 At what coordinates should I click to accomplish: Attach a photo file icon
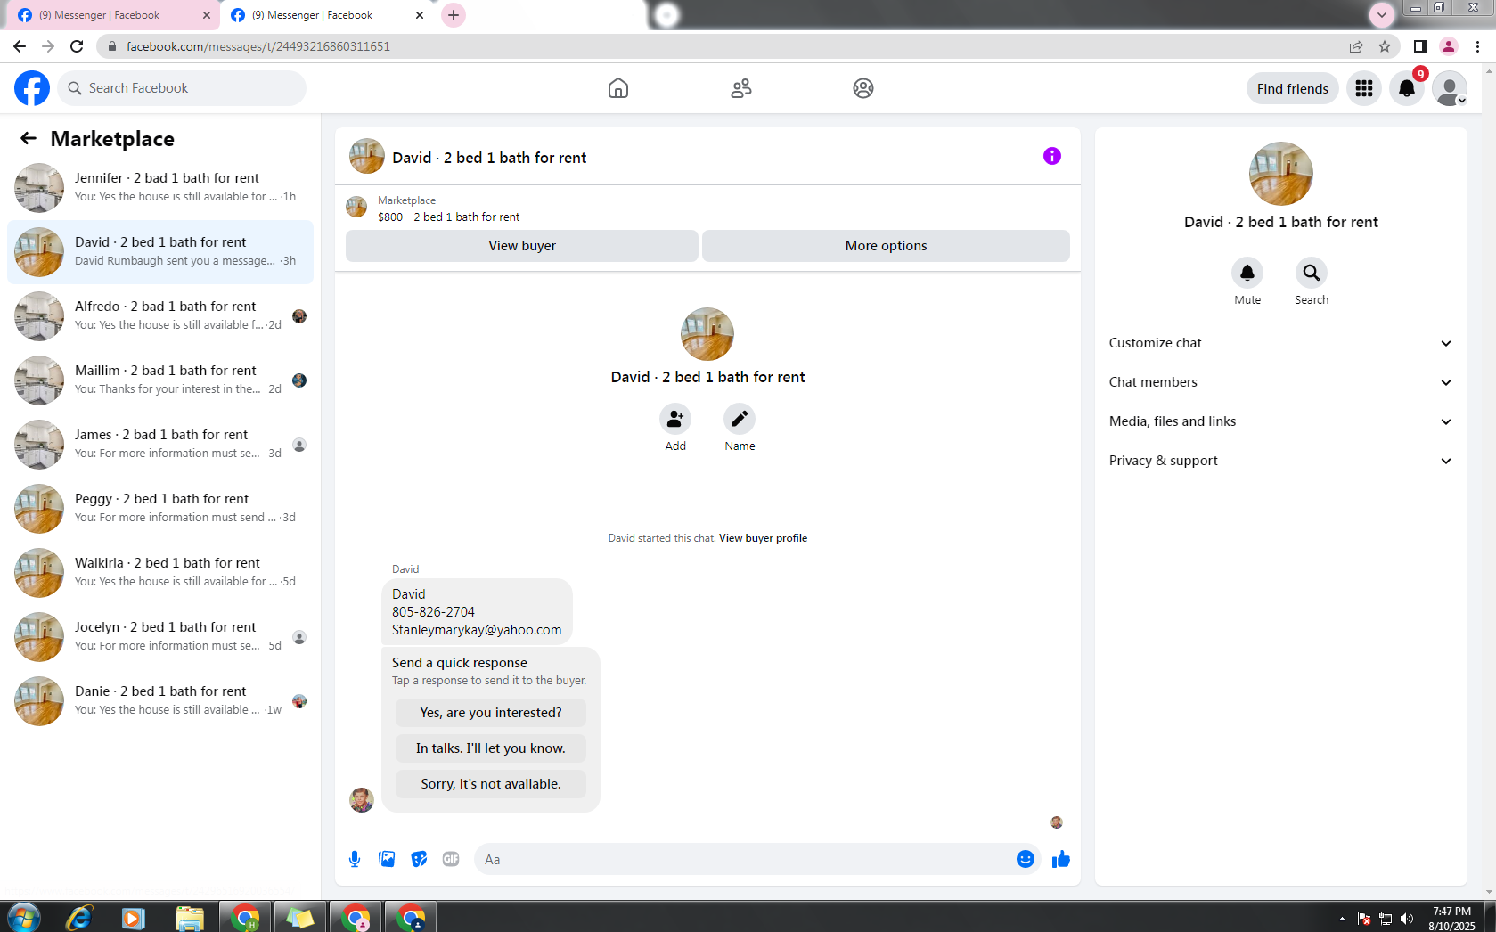[x=387, y=859]
